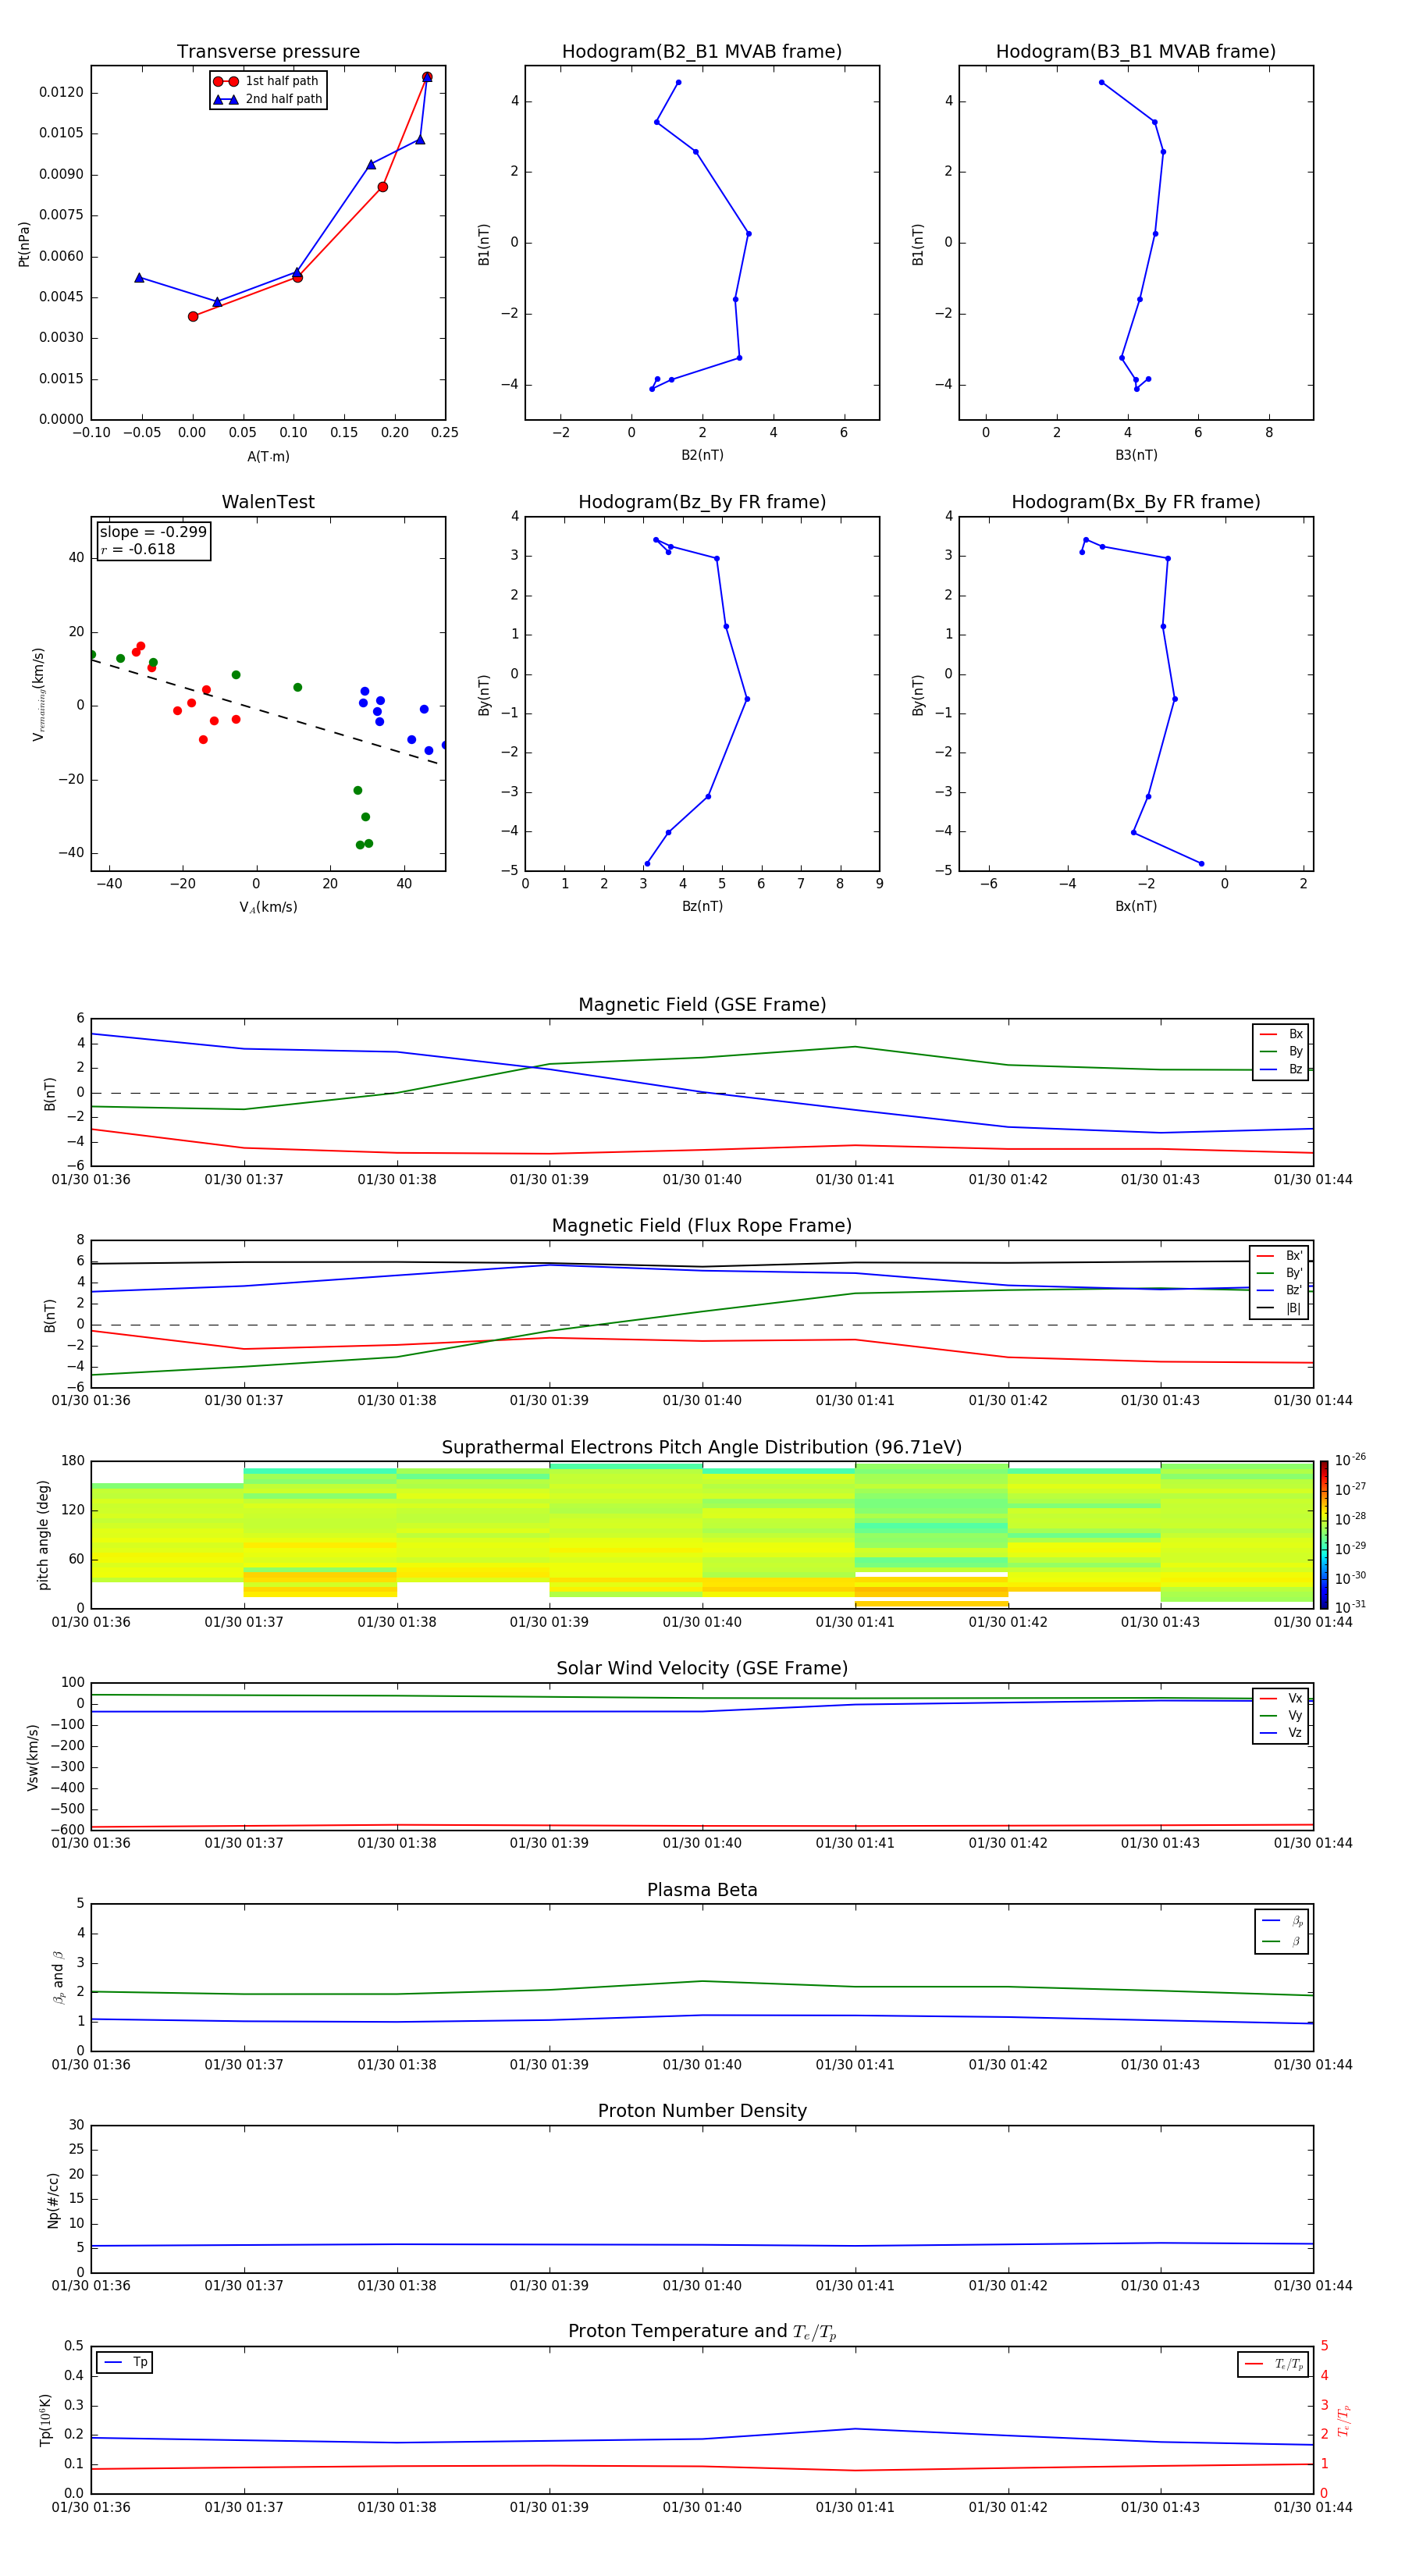Click the Suprathermal Electrons Pitch Angle Distribution title
Screen dimensions: 1405x2576
[x=702, y=1448]
